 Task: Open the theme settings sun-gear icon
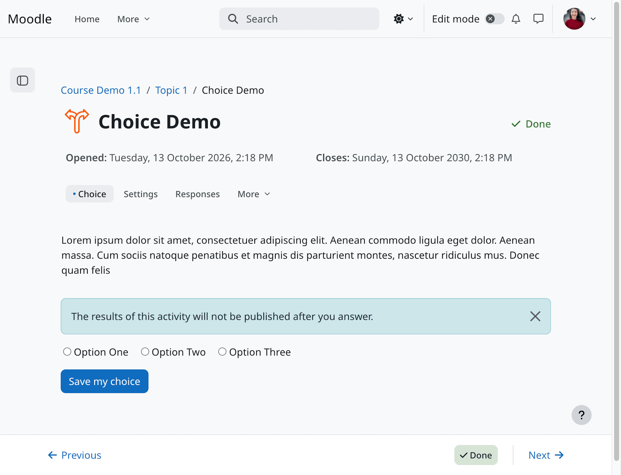tap(399, 19)
